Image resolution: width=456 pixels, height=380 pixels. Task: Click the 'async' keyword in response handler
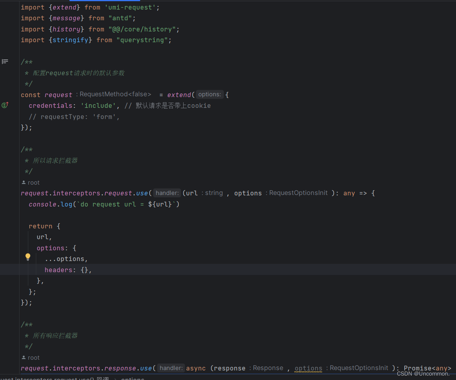tap(196, 368)
